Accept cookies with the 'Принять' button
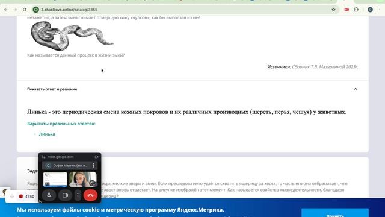The width and height of the screenshot is (385, 217). click(335, 213)
